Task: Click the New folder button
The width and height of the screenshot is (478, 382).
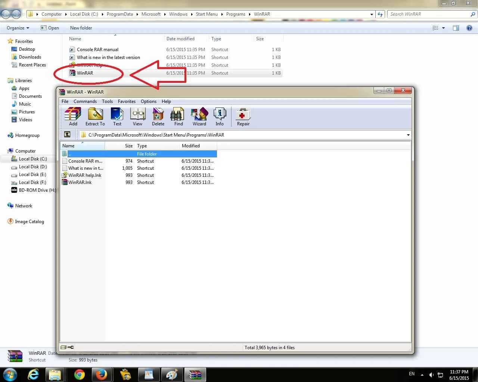Action: (x=81, y=28)
